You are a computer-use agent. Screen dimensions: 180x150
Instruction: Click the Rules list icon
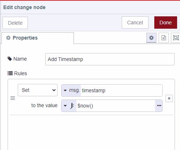[x=10, y=73]
